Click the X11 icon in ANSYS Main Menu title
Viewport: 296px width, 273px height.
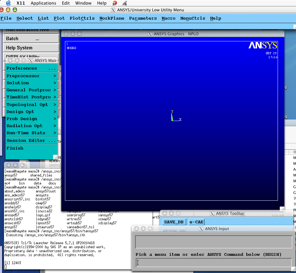31,61
